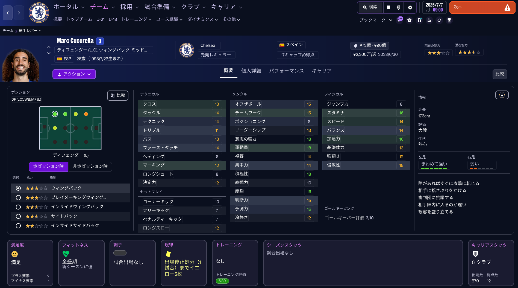The height and width of the screenshot is (288, 518).
Task: Expand the トレーニング submenu
Action: click(x=136, y=19)
